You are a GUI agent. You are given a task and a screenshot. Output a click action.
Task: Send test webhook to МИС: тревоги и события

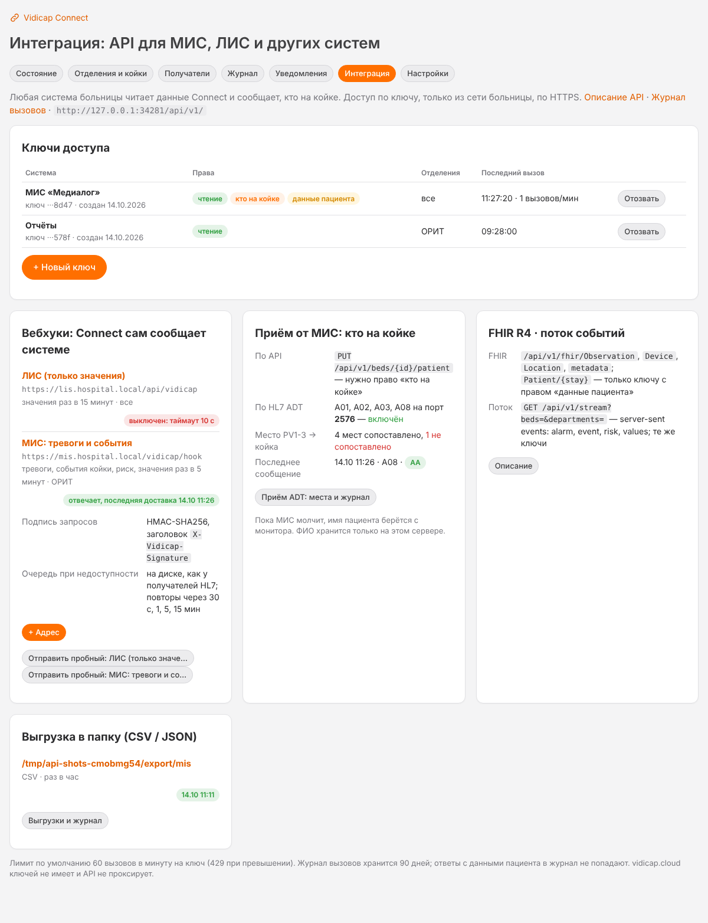point(107,675)
